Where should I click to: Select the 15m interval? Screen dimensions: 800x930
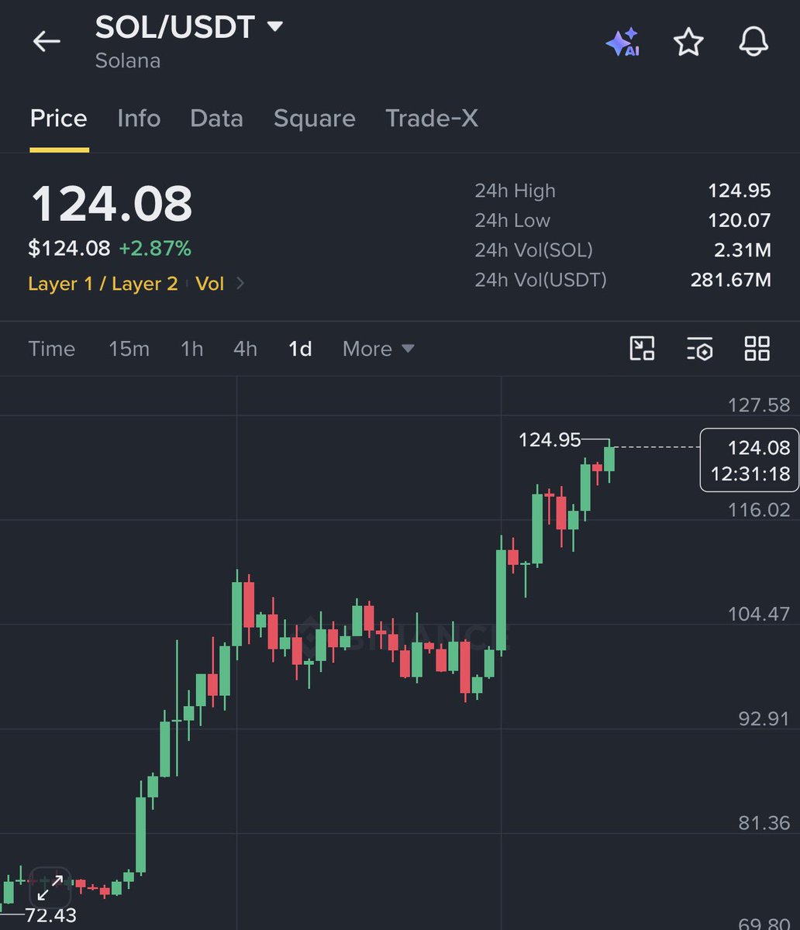[129, 349]
